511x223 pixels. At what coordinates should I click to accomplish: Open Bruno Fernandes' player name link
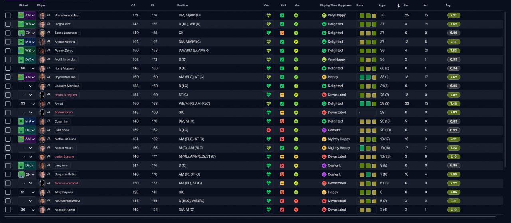click(67, 15)
